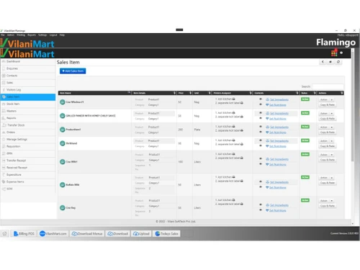The height and width of the screenshot is (270, 360).
Task: Click the Active status badge in GRILLED PANEER row
Action: [x=305, y=113]
